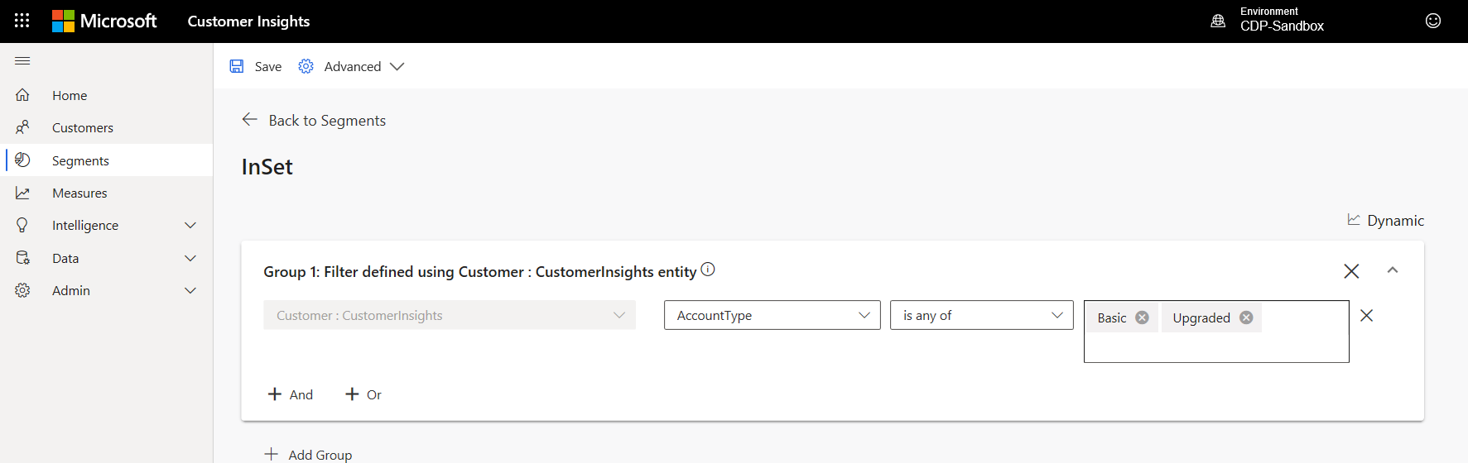Click the Intelligence lightbulb icon
The image size is (1468, 463).
(22, 225)
